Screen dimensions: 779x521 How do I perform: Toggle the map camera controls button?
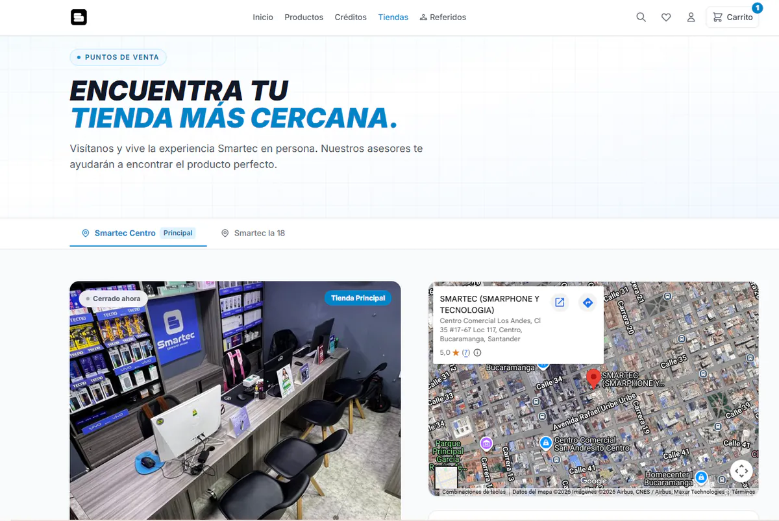(741, 471)
